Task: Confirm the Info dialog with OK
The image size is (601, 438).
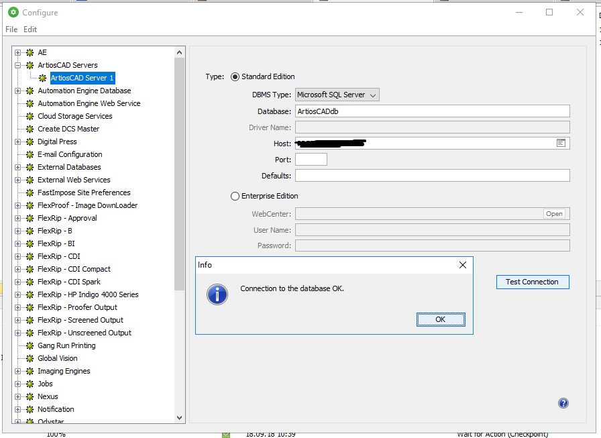Action: pyautogui.click(x=441, y=319)
